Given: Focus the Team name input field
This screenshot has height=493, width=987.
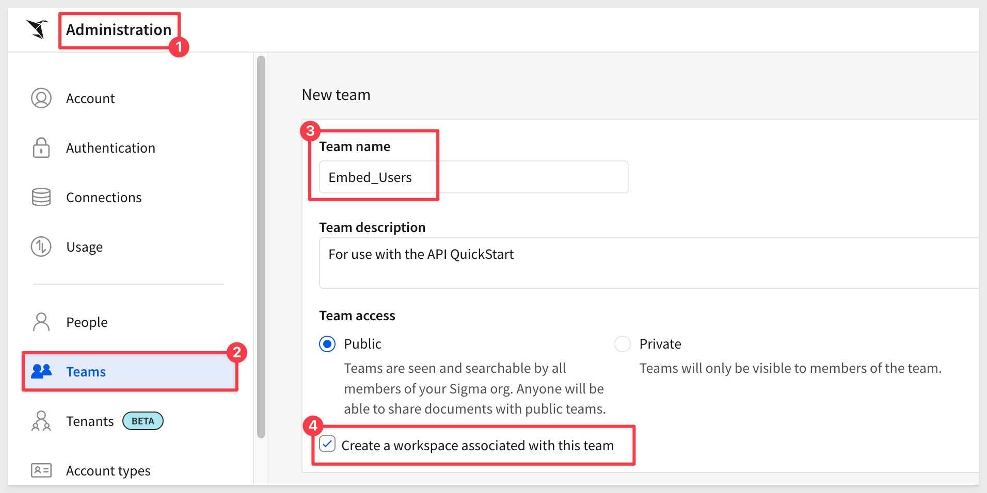Looking at the screenshot, I should coord(473,177).
